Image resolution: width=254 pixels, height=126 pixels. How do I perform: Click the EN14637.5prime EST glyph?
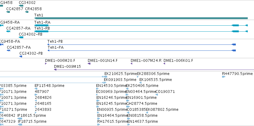click(x=129, y=125)
